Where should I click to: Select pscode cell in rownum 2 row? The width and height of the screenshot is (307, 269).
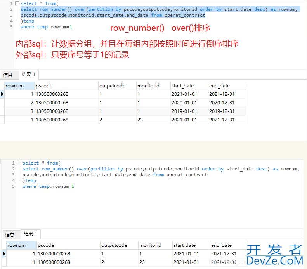click(x=67, y=103)
